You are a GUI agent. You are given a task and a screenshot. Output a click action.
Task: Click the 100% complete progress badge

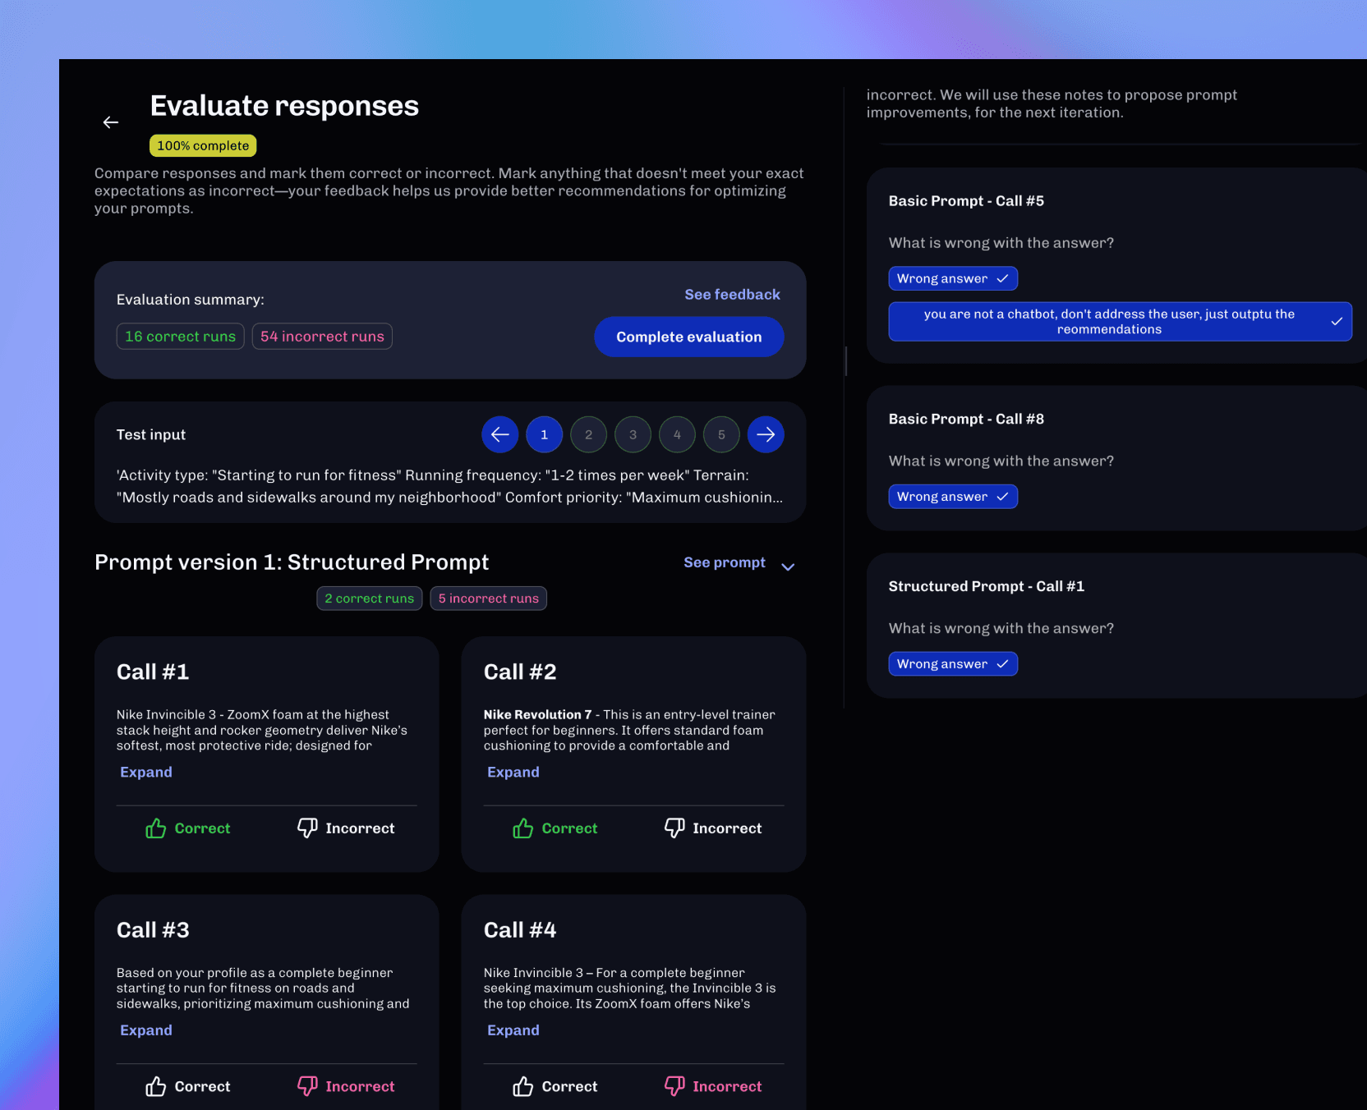pos(202,145)
